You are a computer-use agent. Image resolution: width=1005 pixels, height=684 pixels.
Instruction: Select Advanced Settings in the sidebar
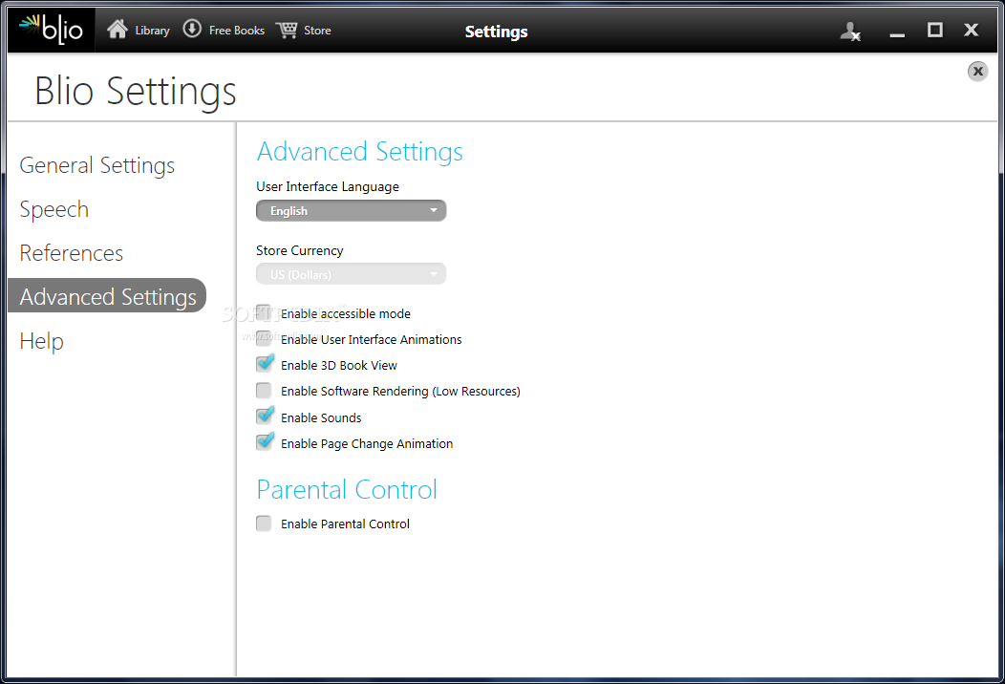tap(107, 296)
